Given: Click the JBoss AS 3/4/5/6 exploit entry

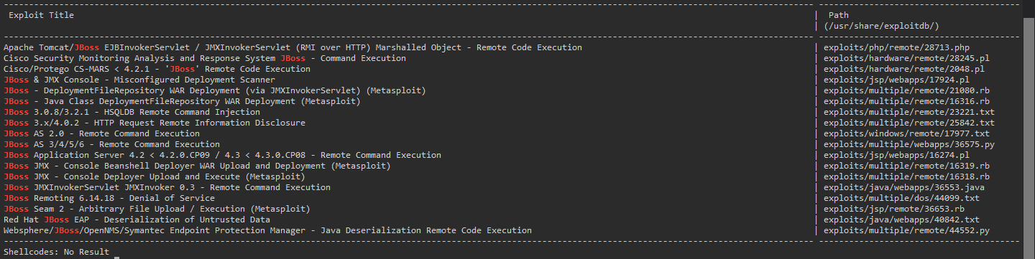Looking at the screenshot, I should pos(111,144).
